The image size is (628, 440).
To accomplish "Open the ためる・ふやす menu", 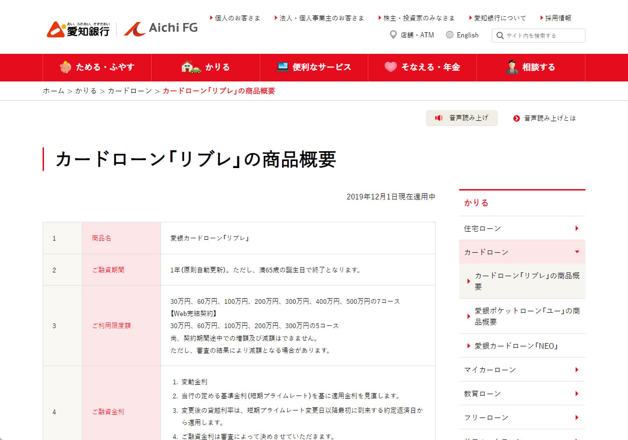I will (97, 67).
